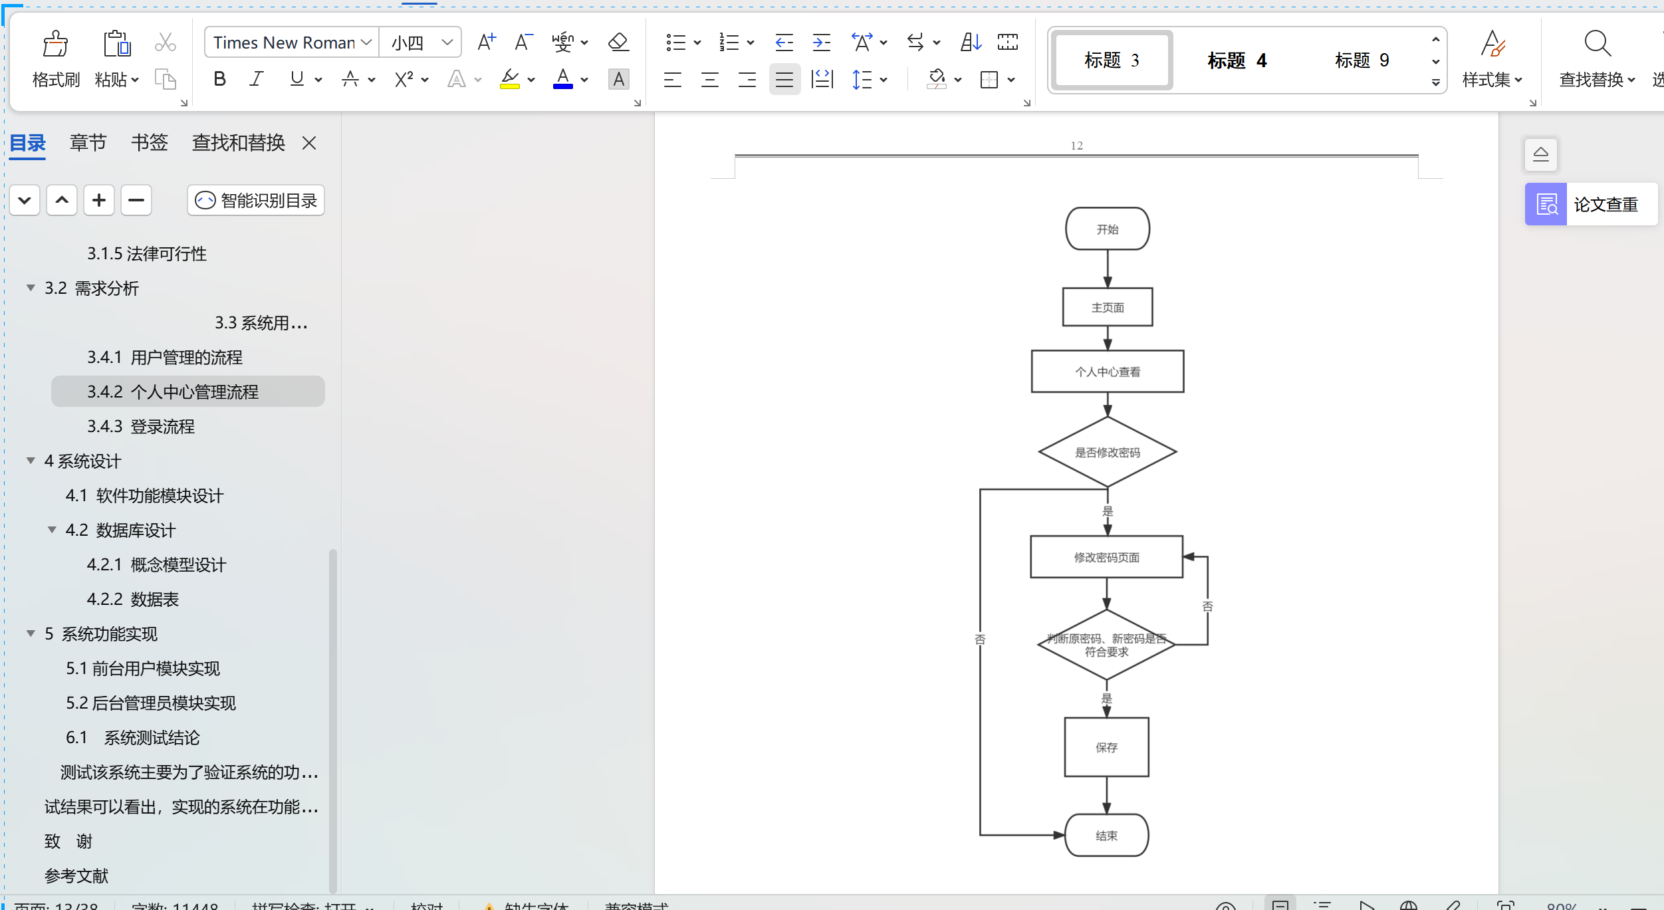Collapse the 4 系统设计 outline section

point(30,461)
